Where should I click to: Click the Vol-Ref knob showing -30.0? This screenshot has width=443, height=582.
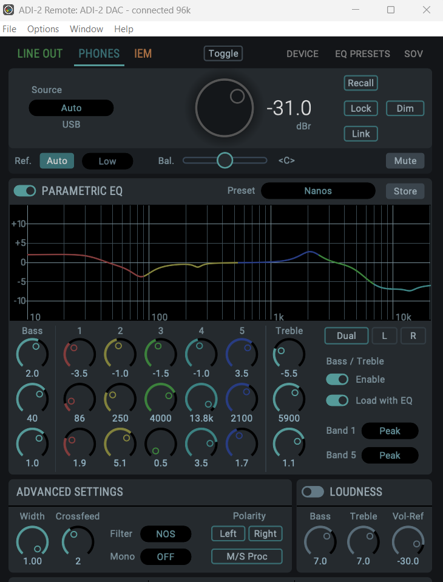tap(408, 541)
